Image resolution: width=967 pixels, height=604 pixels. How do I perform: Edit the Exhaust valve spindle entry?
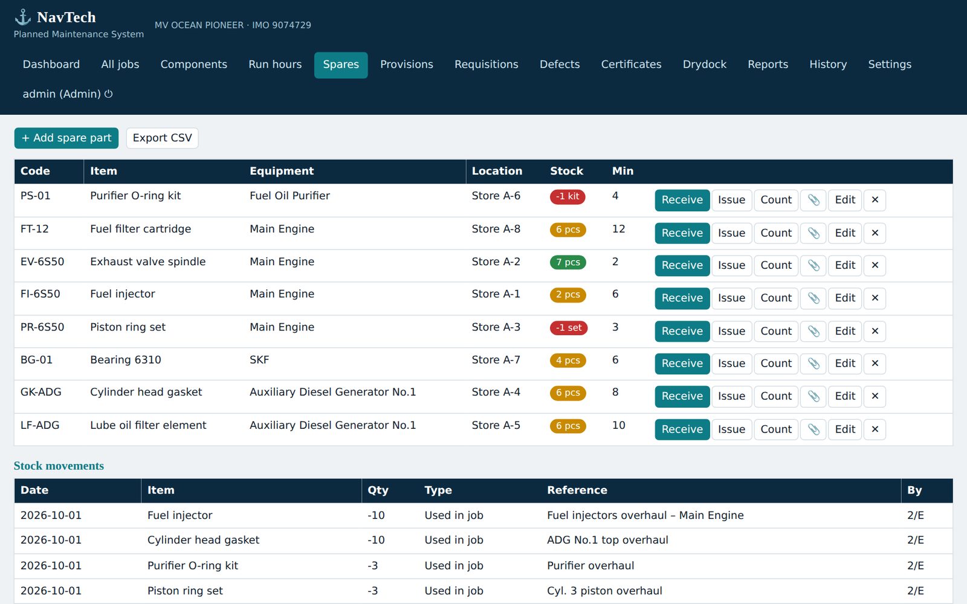point(845,265)
